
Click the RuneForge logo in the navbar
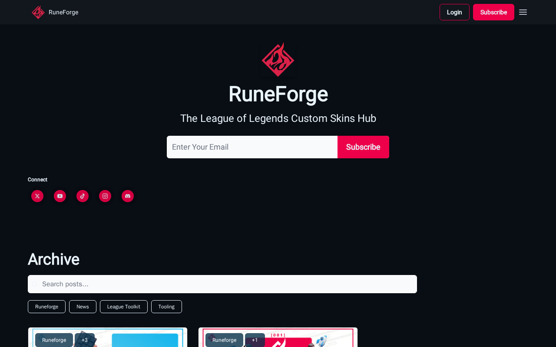(38, 12)
